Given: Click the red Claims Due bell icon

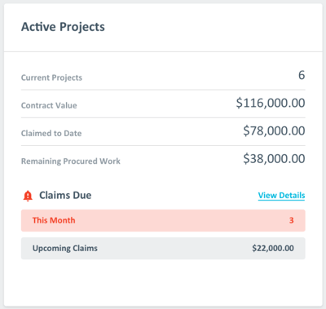Looking at the screenshot, I should coord(28,196).
